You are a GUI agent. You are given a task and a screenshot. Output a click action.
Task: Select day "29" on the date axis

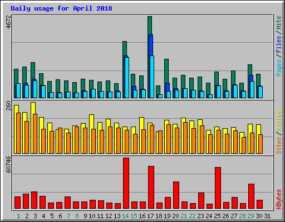click(250, 216)
